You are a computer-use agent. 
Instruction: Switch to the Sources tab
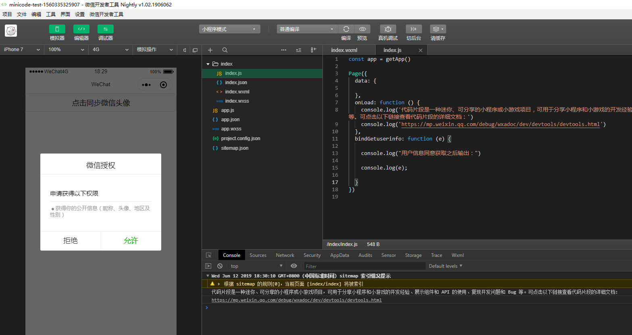(258, 255)
